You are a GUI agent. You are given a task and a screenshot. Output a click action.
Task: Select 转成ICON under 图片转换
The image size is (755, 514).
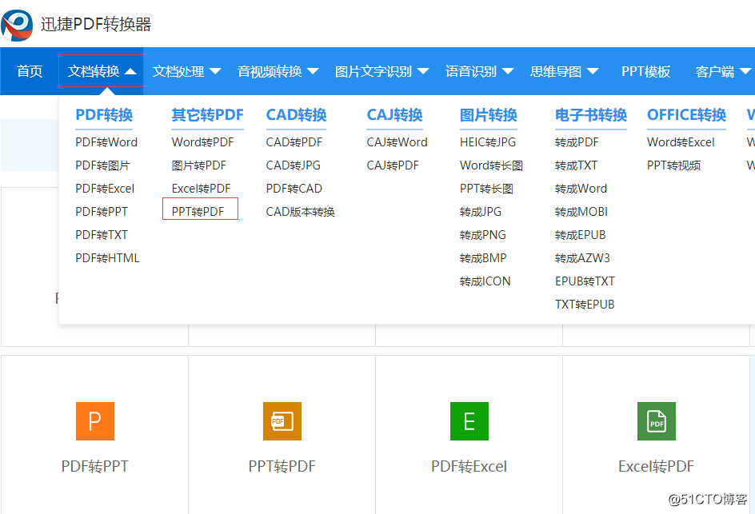coord(485,281)
